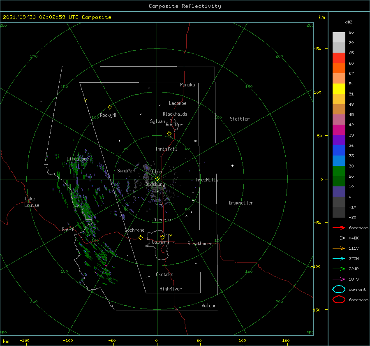Click the yellow diamond marker inside Calgary
370x346 pixels.
162,237
